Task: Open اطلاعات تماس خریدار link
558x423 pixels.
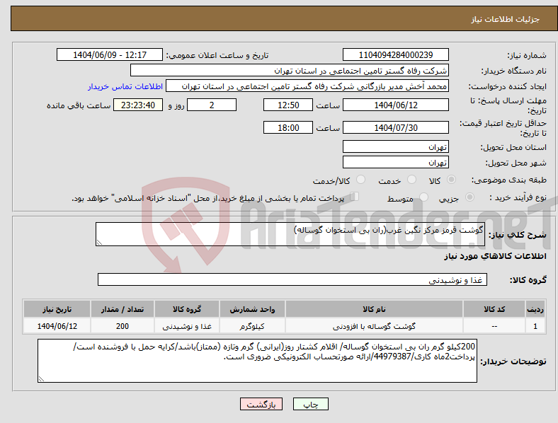Action: (x=125, y=86)
